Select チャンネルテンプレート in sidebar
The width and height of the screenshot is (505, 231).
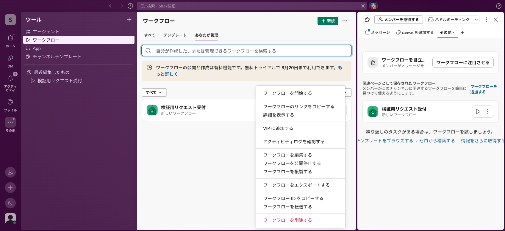(x=79, y=56)
